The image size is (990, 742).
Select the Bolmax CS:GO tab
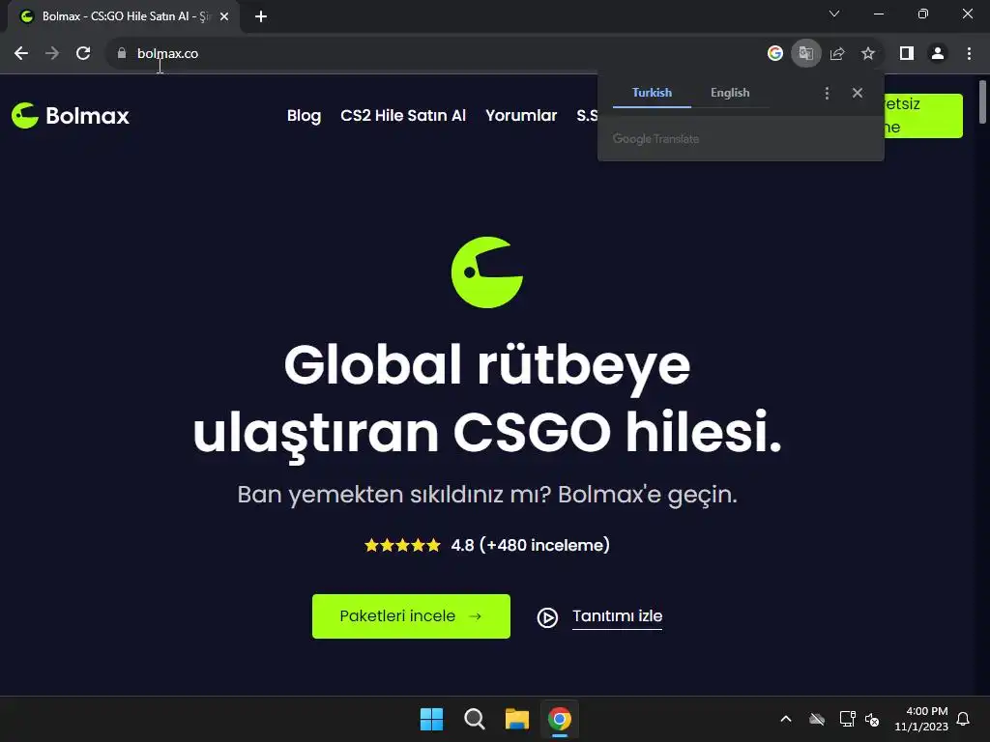tap(123, 16)
